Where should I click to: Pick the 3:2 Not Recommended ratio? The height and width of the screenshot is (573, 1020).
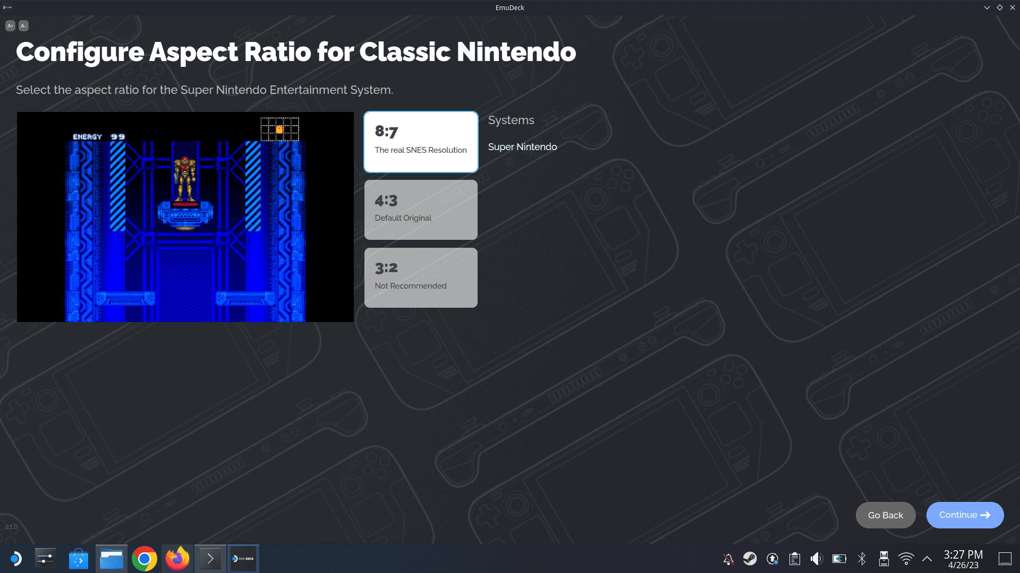tap(421, 277)
